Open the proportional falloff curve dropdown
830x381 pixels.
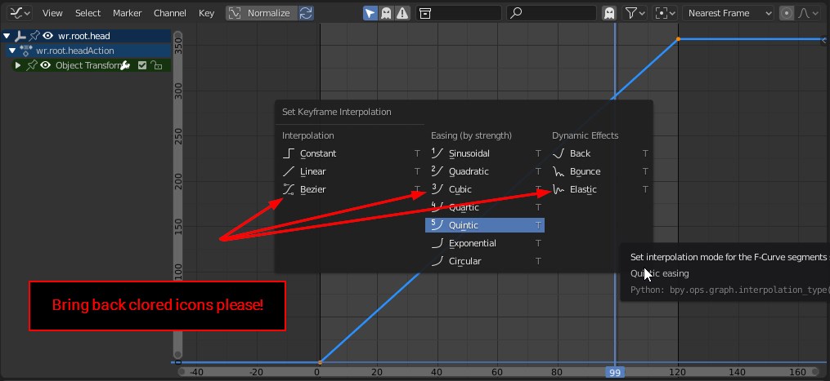coord(808,13)
